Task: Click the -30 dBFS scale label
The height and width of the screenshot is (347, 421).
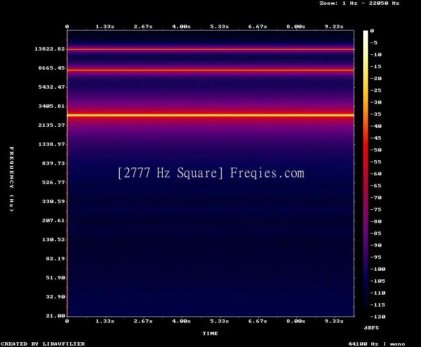Action: [376, 102]
